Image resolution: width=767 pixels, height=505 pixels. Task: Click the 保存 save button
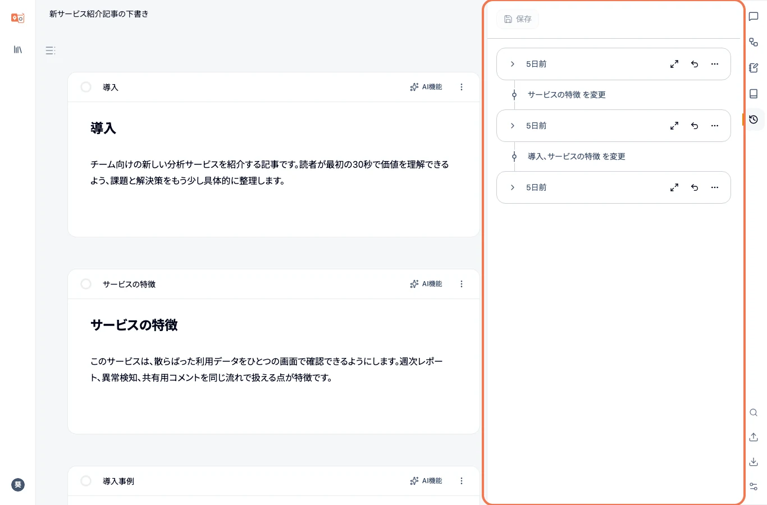pos(518,19)
